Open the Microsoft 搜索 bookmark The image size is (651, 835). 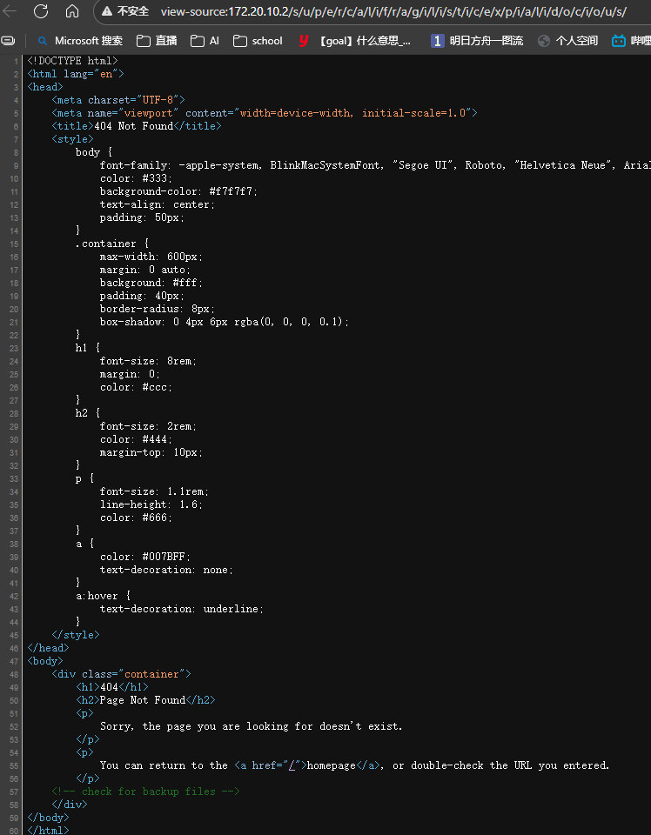[x=79, y=41]
